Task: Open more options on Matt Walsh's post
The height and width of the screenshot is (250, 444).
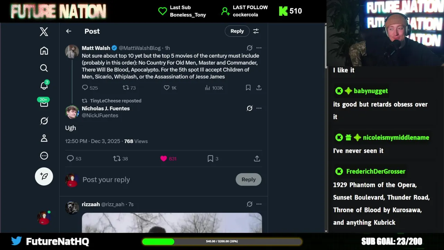Action: (259, 48)
